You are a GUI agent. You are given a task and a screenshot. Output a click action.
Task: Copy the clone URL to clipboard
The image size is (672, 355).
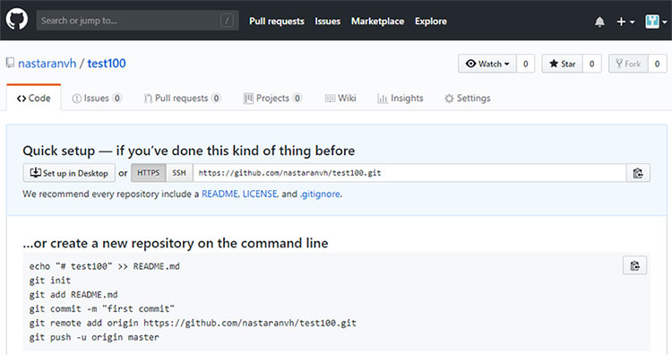tap(638, 173)
